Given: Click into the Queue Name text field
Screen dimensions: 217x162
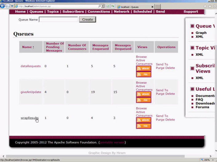Looking at the screenshot, I should tap(58, 19).
